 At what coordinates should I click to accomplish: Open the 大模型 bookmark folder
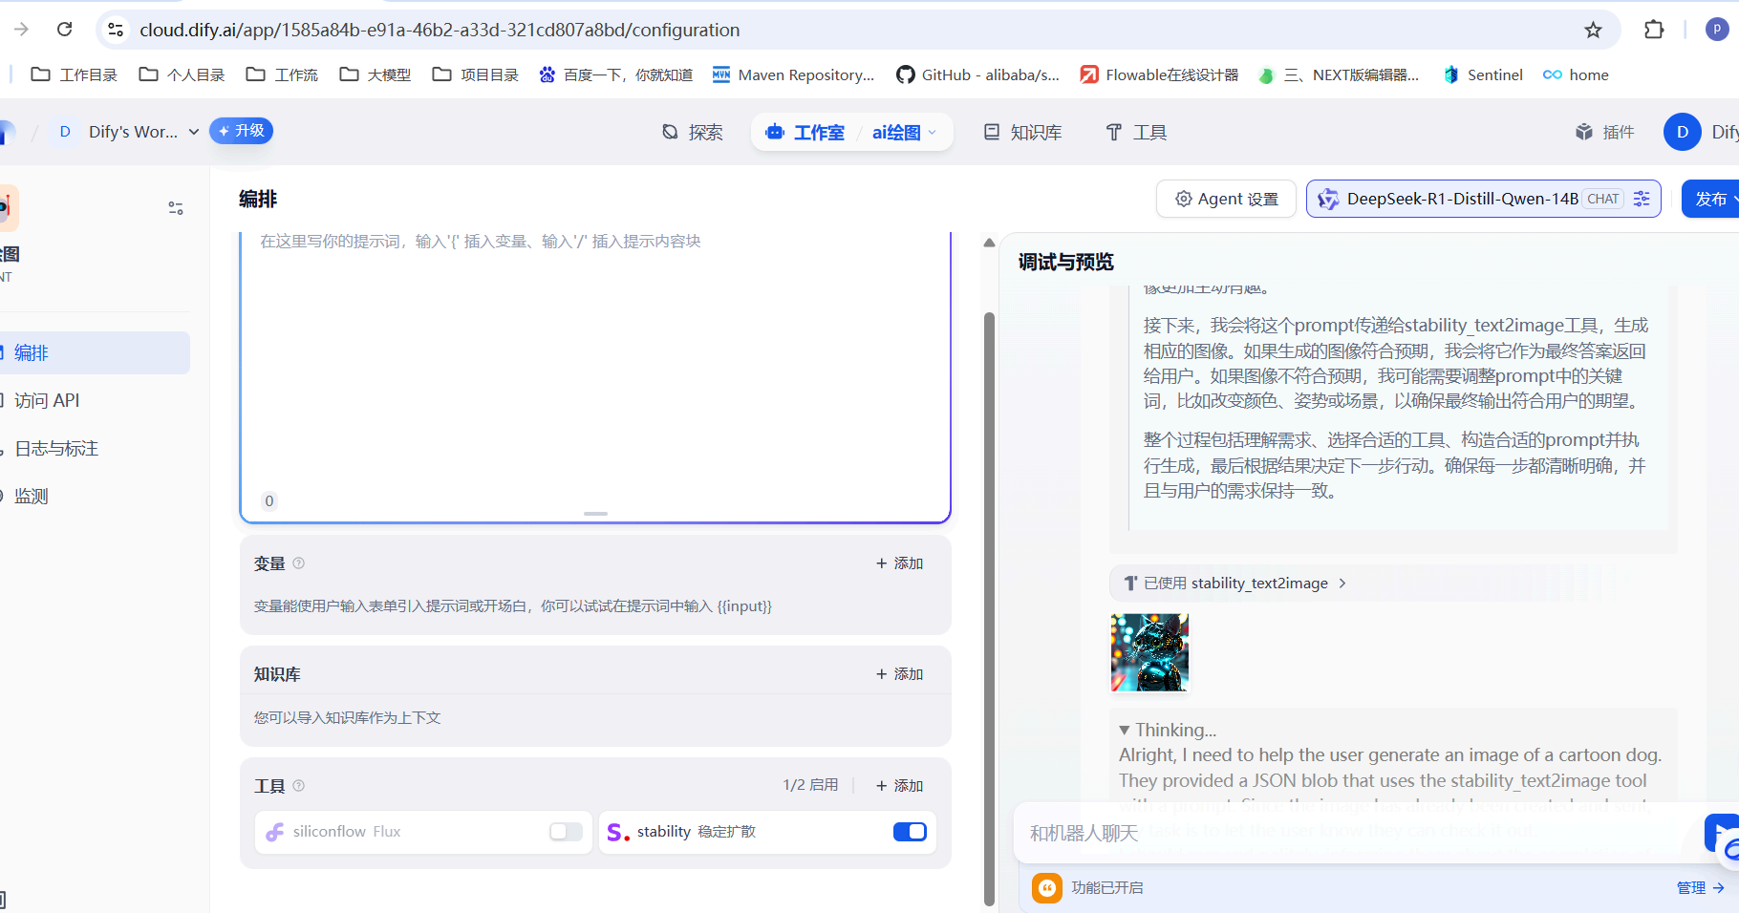click(x=375, y=74)
